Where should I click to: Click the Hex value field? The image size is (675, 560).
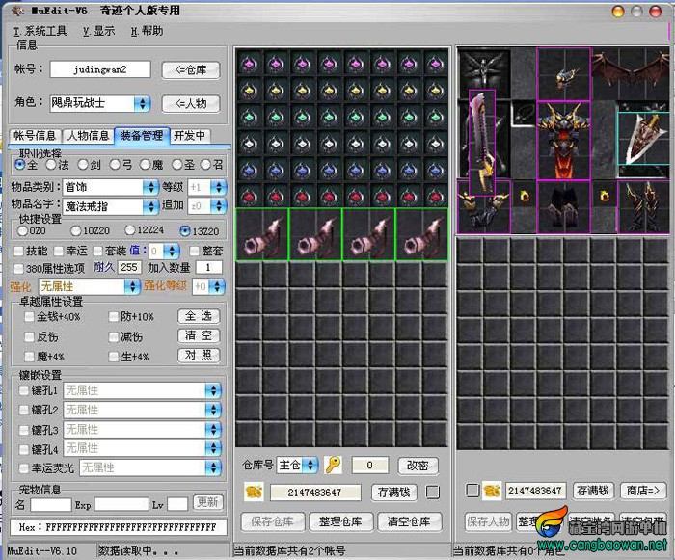click(119, 527)
